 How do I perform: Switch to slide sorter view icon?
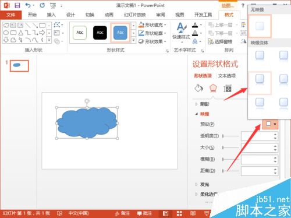click(x=179, y=213)
